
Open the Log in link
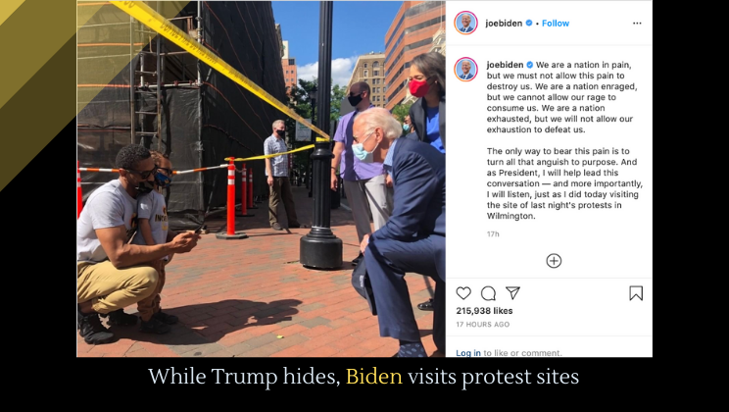tap(468, 353)
